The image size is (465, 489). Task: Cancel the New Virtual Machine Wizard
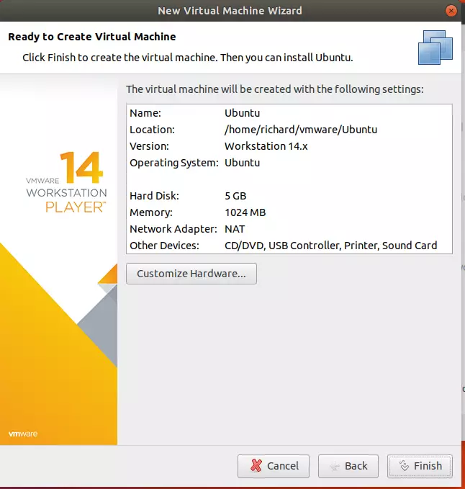pyautogui.click(x=274, y=466)
